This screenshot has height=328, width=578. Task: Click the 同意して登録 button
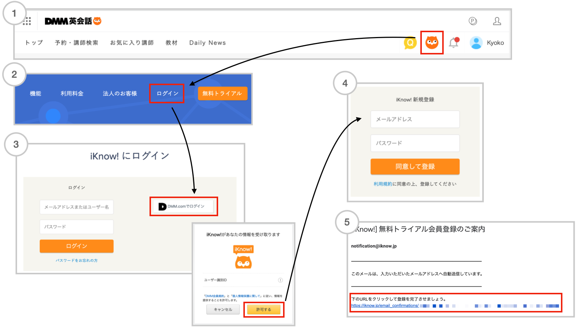coord(415,167)
